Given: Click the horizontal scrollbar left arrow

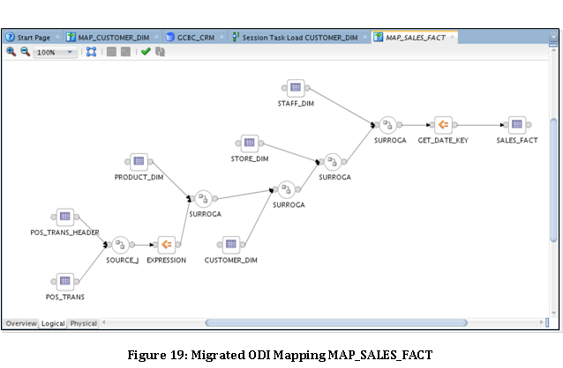Looking at the screenshot, I should [103, 322].
